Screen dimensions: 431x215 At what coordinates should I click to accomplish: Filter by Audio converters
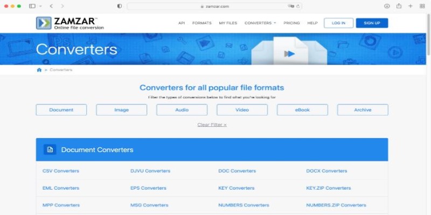tap(182, 110)
